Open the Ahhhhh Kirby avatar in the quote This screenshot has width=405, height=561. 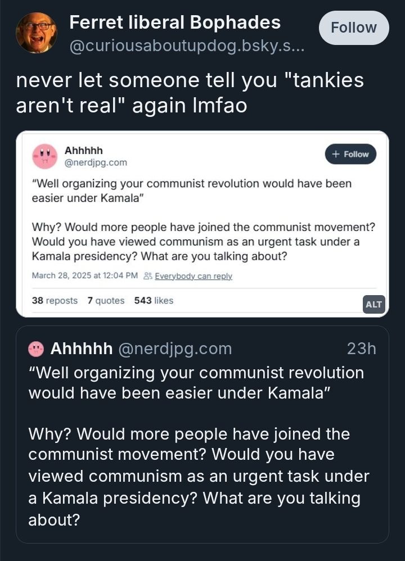click(35, 349)
